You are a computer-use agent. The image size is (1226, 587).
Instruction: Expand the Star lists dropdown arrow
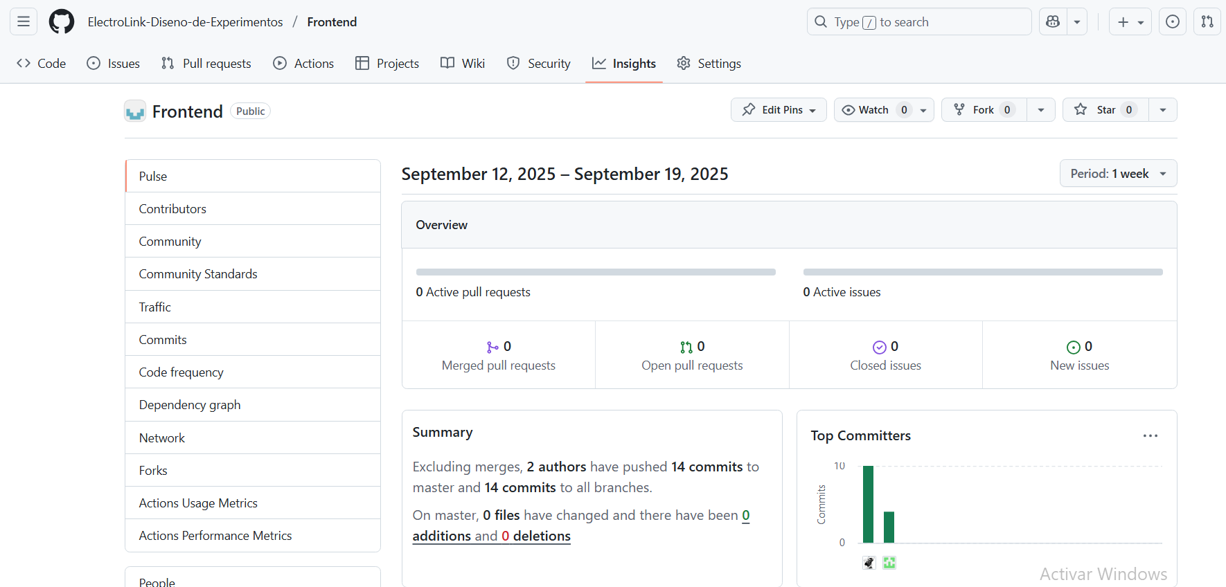(1163, 109)
